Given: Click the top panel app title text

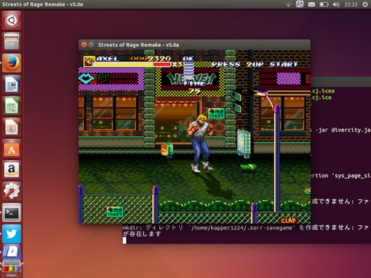Looking at the screenshot, I should coord(43,4).
